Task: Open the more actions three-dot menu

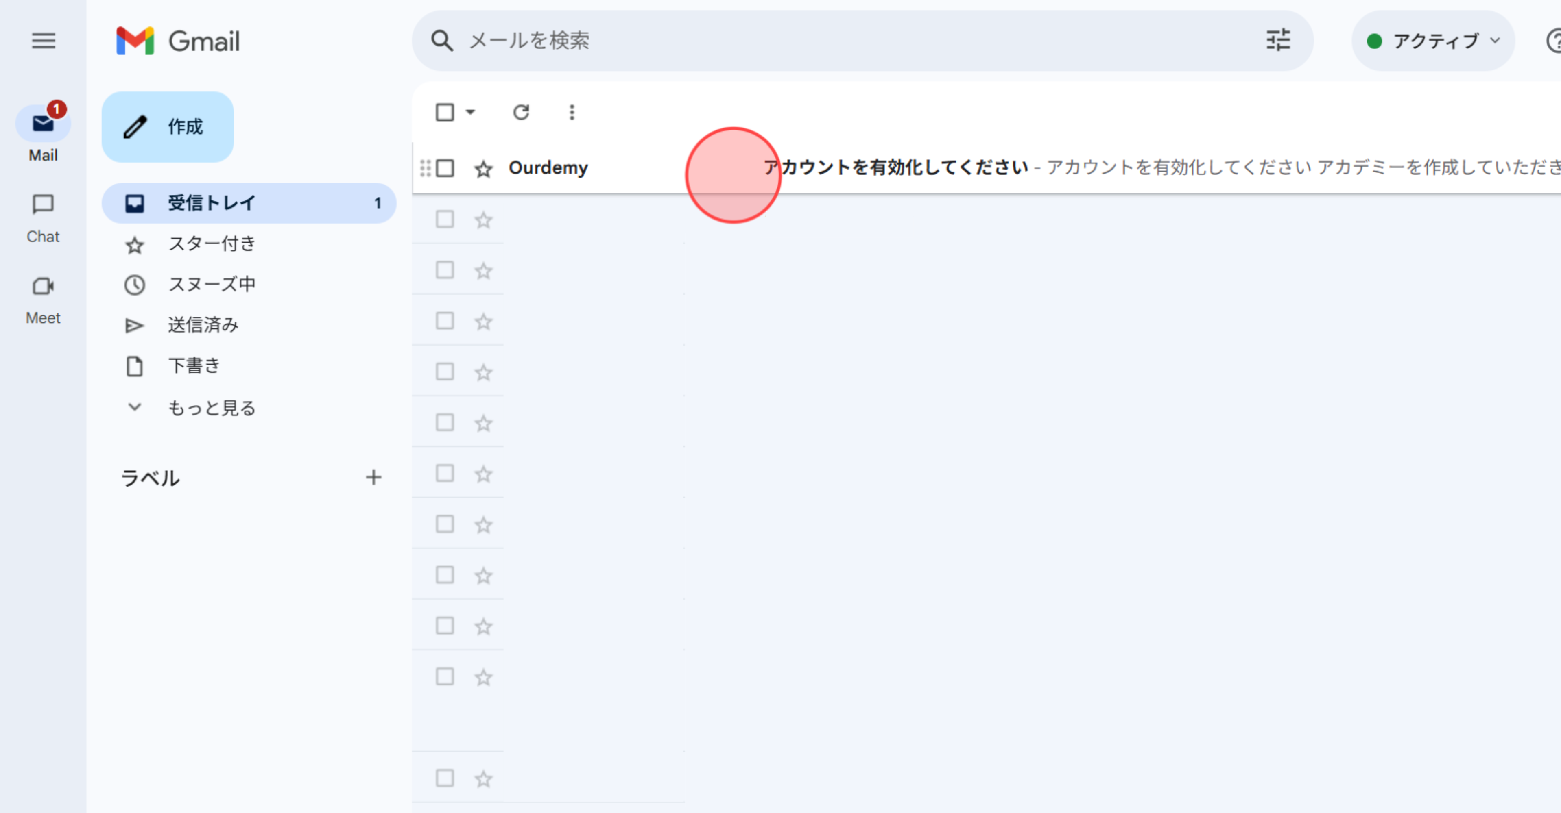Action: [570, 112]
